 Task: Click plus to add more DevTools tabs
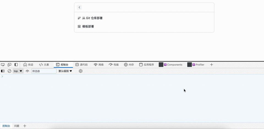[212, 65]
